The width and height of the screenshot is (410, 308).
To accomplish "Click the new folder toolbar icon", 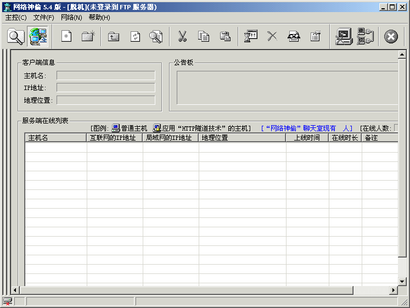I will click(88, 37).
